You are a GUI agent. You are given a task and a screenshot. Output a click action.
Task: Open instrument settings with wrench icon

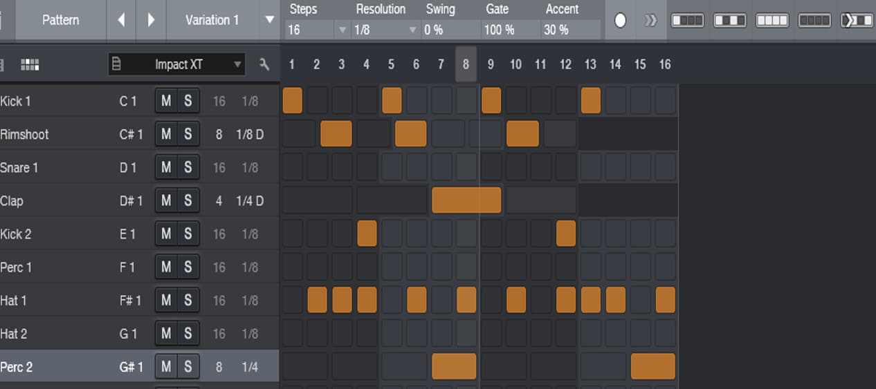click(x=264, y=64)
